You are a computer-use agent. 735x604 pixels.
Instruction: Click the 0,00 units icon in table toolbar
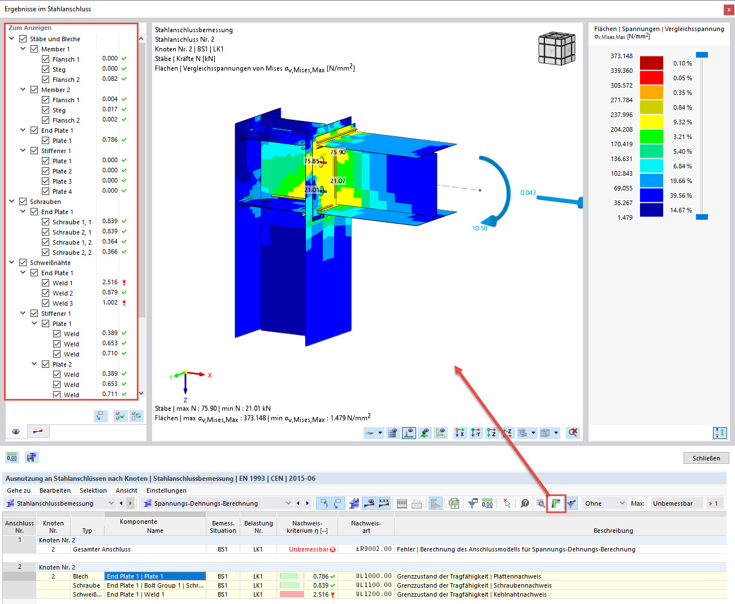487,503
